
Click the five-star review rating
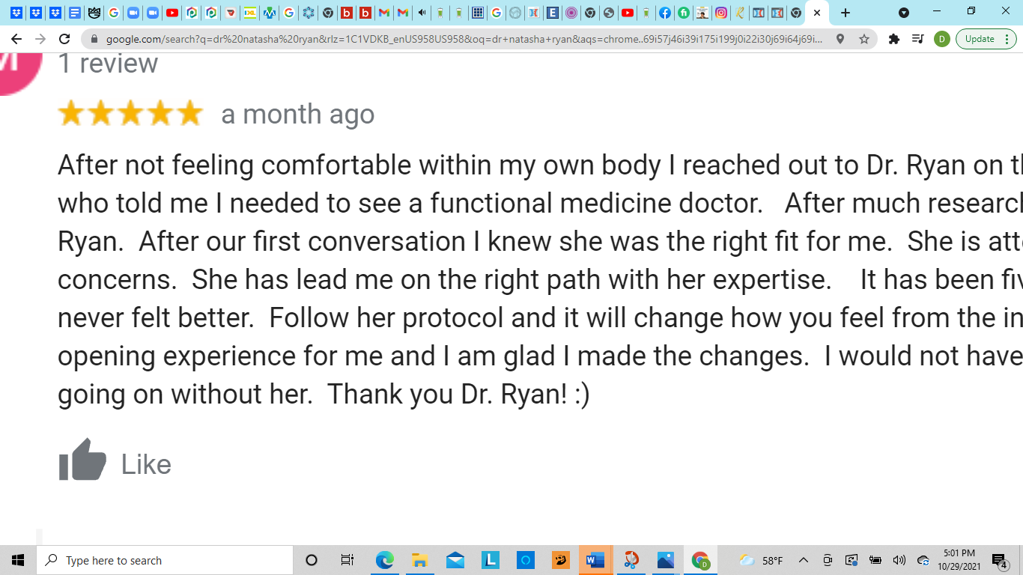point(130,114)
